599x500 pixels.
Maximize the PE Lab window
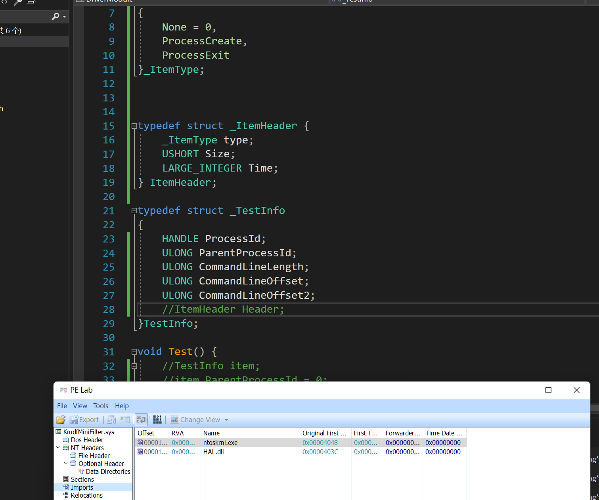pyautogui.click(x=548, y=390)
